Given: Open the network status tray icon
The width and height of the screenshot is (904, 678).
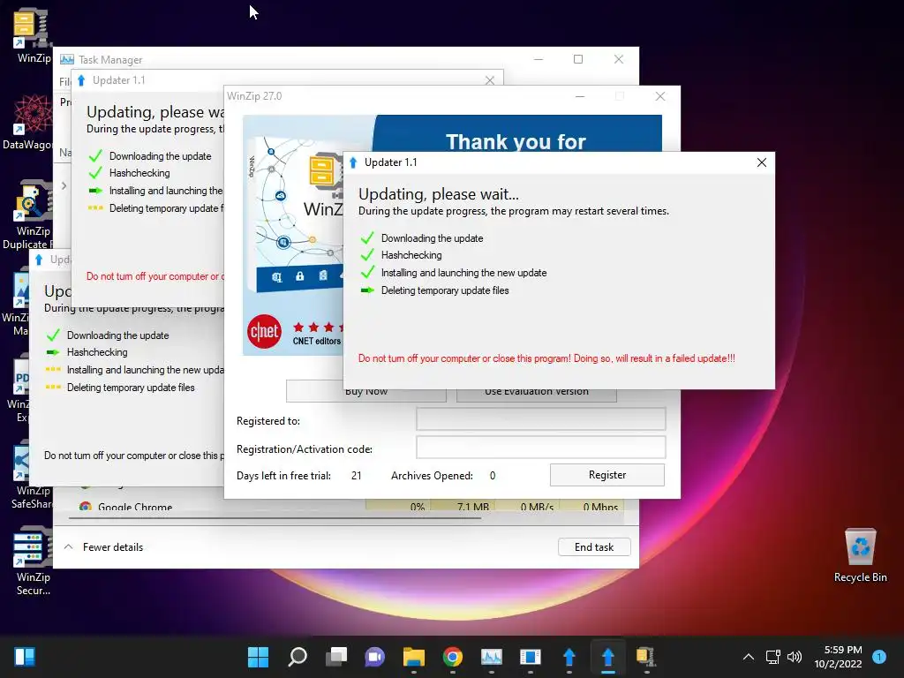Looking at the screenshot, I should [772, 657].
